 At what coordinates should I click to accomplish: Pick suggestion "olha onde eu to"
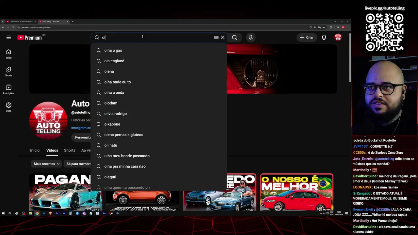[158, 82]
